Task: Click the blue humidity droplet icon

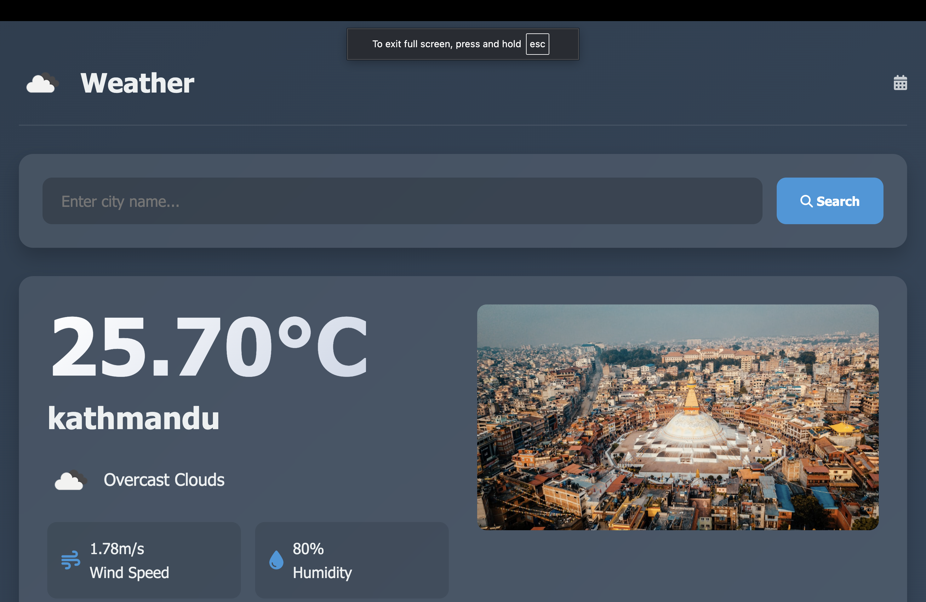Action: [276, 560]
